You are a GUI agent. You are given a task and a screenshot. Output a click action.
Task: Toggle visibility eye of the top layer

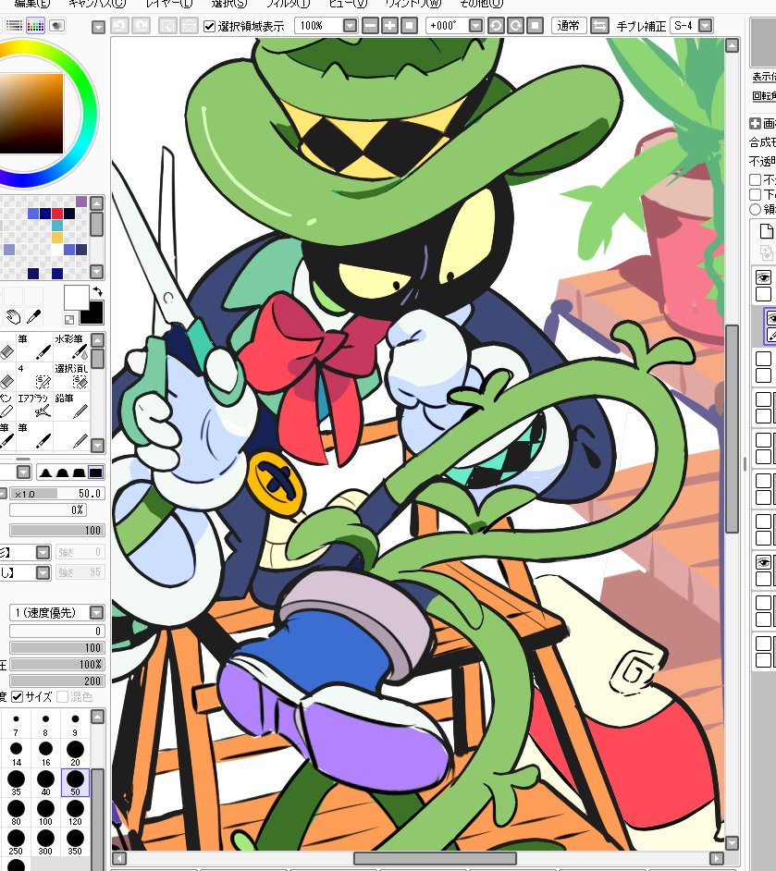tap(763, 277)
